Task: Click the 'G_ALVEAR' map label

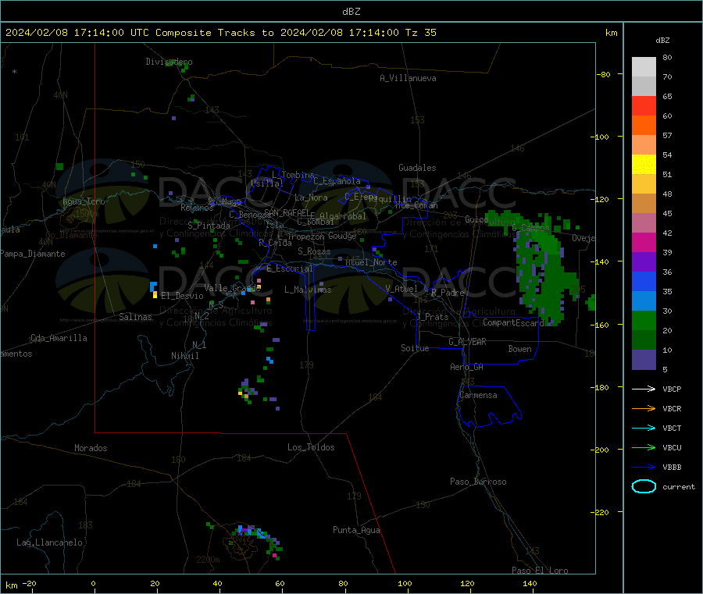Action: point(467,342)
